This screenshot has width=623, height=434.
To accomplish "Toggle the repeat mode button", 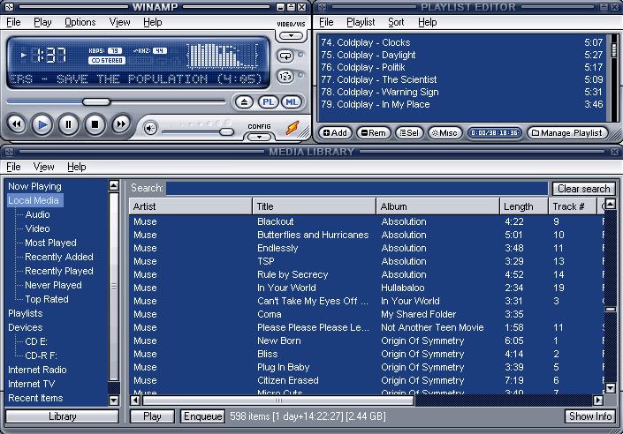I will (285, 56).
